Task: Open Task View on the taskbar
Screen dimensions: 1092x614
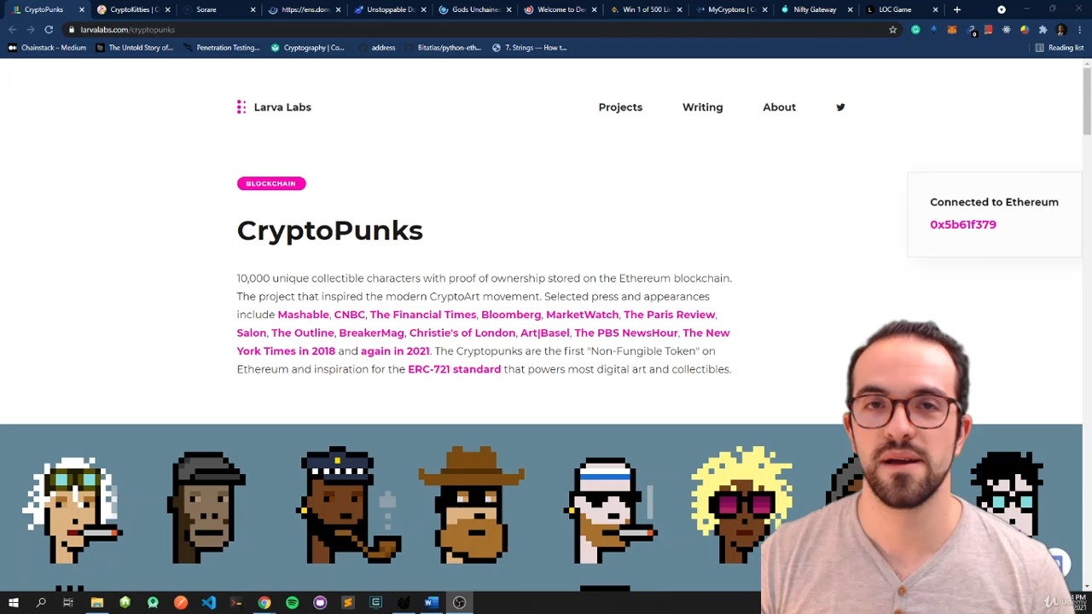Action: (68, 603)
